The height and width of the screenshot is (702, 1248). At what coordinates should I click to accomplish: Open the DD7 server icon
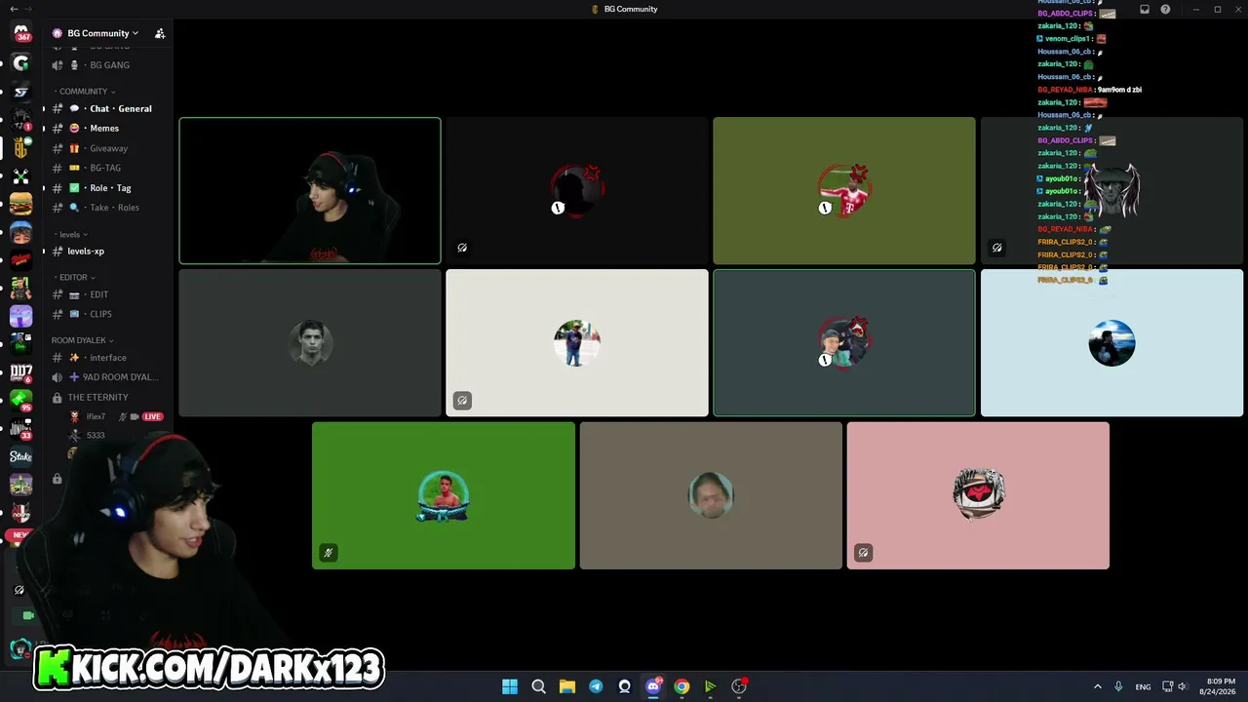tap(21, 373)
